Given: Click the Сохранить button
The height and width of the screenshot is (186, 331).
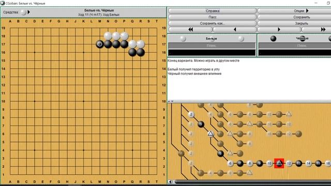Looking at the screenshot, I should click(x=301, y=17).
